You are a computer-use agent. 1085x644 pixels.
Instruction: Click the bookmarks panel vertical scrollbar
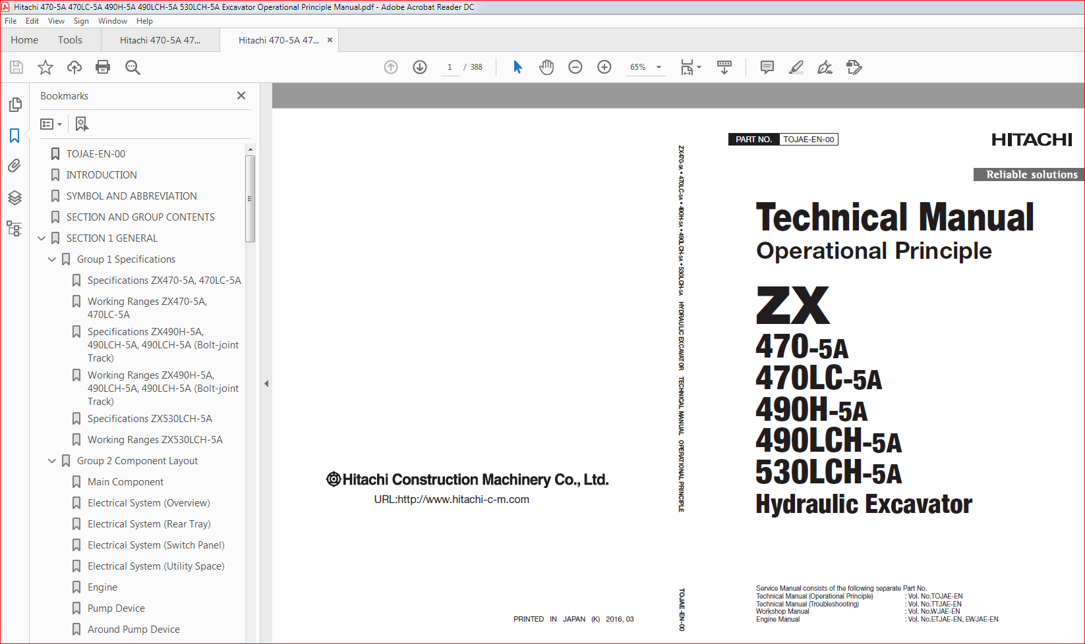coord(250,198)
